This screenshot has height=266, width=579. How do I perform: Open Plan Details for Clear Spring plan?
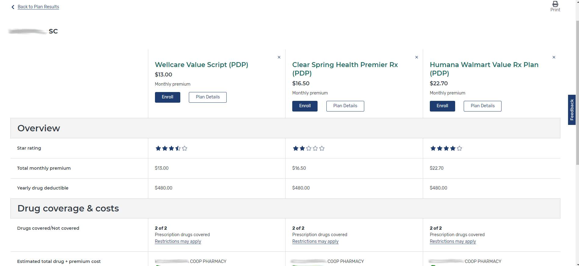pyautogui.click(x=345, y=106)
